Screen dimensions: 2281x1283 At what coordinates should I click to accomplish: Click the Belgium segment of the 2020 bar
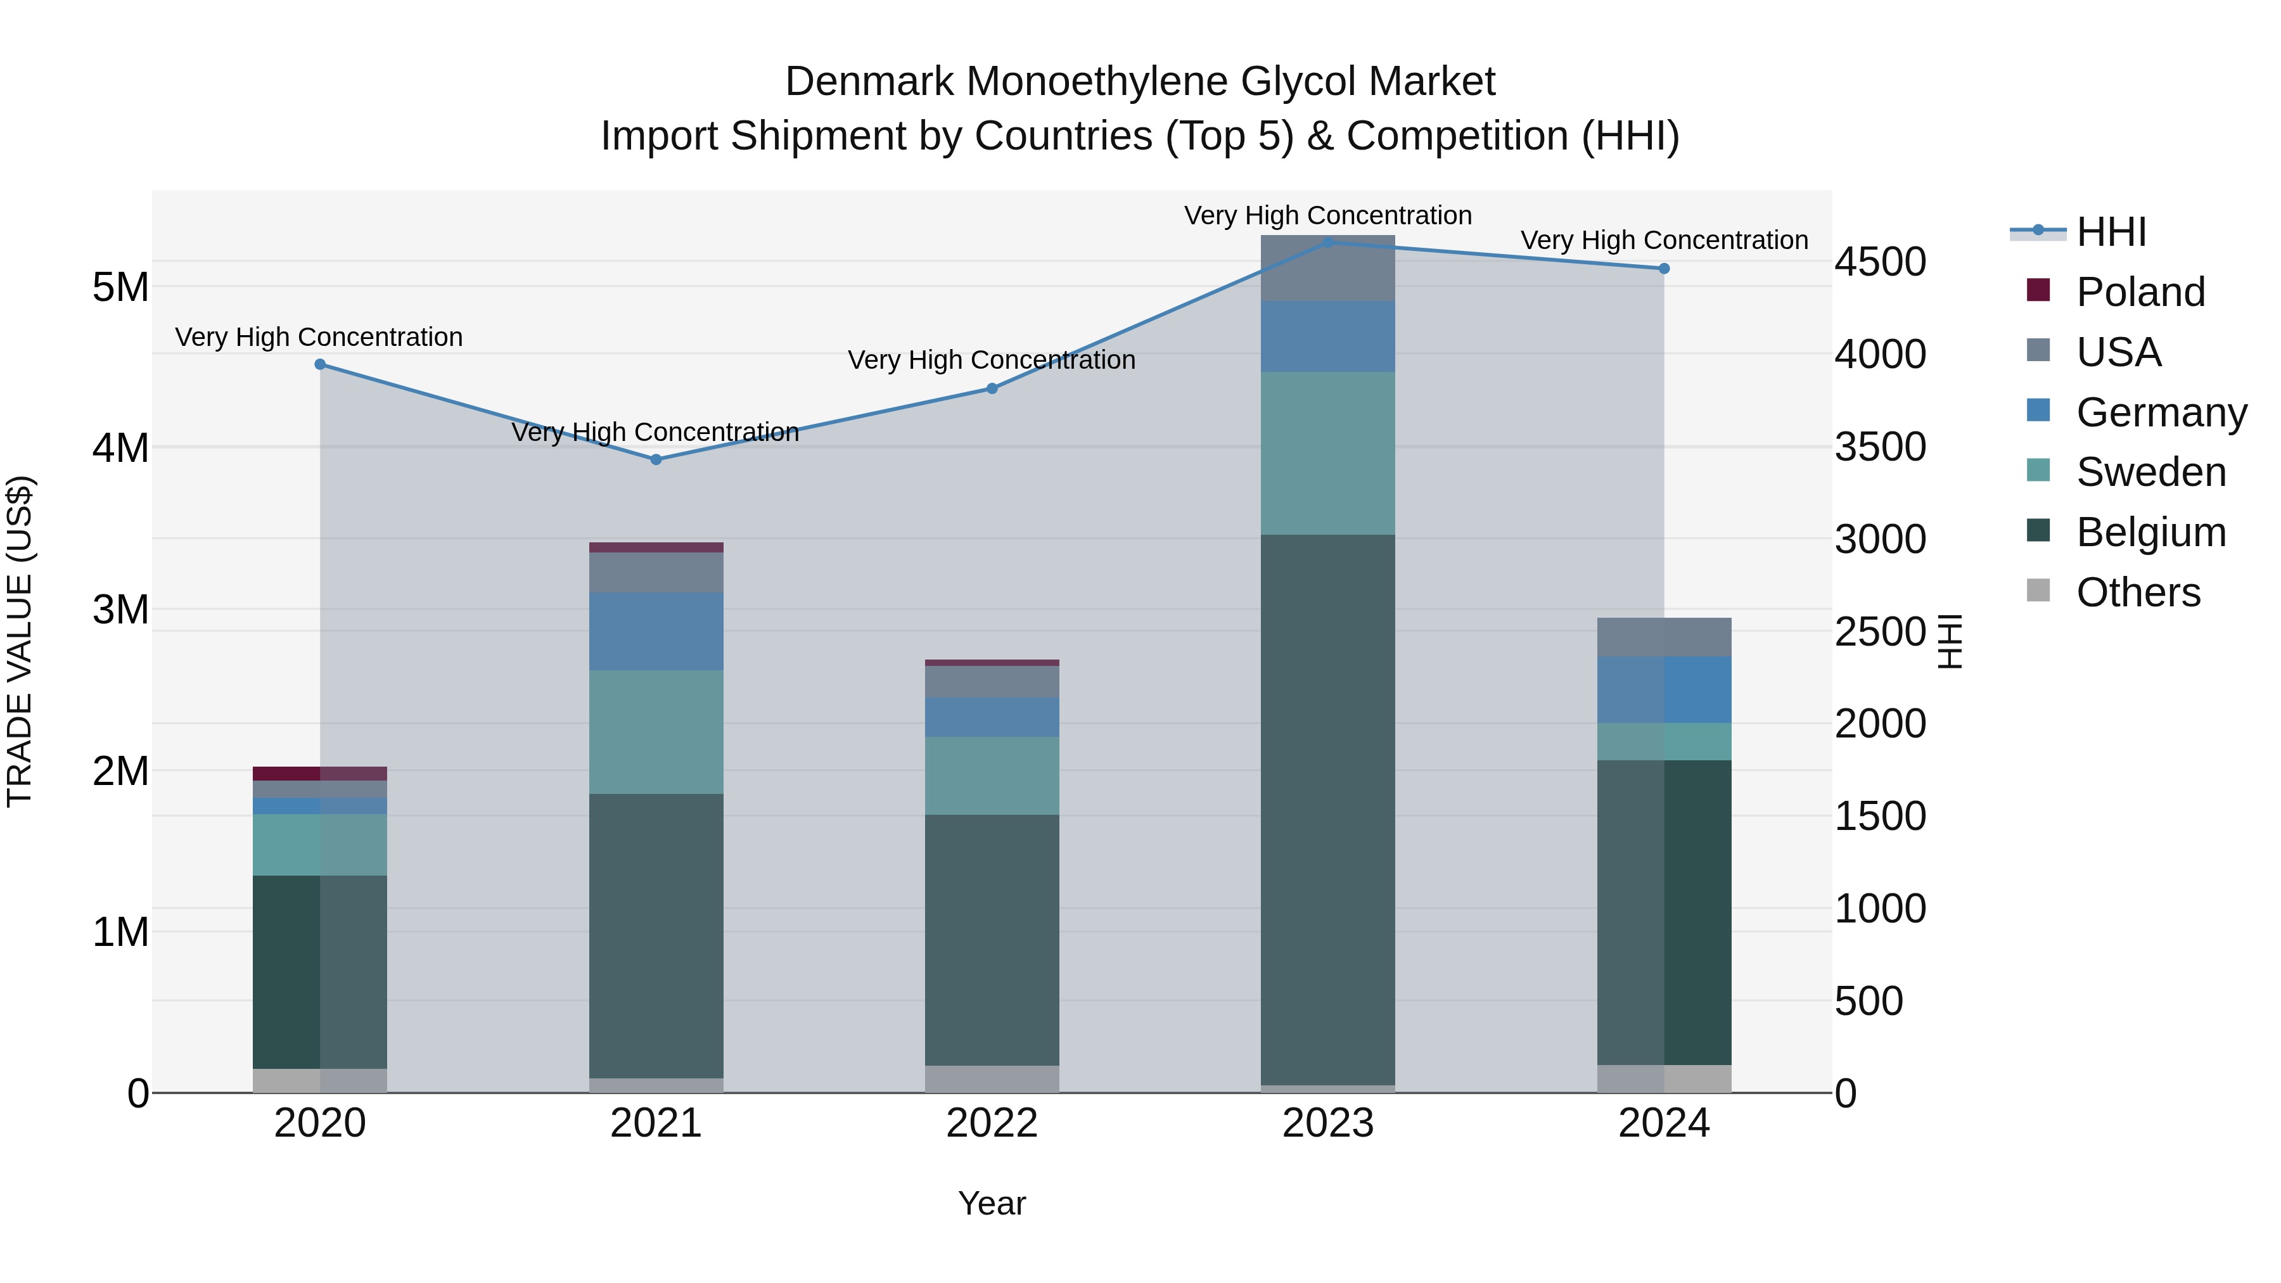coord(321,972)
